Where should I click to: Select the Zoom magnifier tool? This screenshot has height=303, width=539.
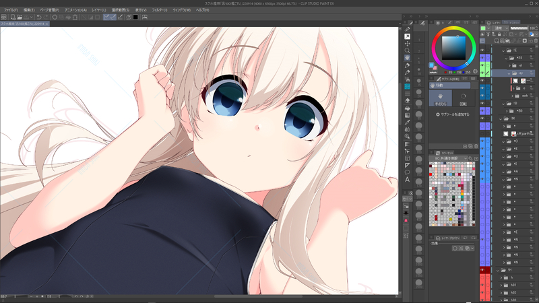click(408, 50)
